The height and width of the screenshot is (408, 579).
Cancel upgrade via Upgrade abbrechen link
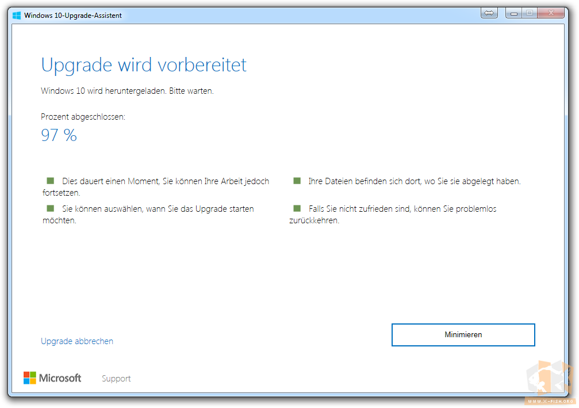coord(77,341)
